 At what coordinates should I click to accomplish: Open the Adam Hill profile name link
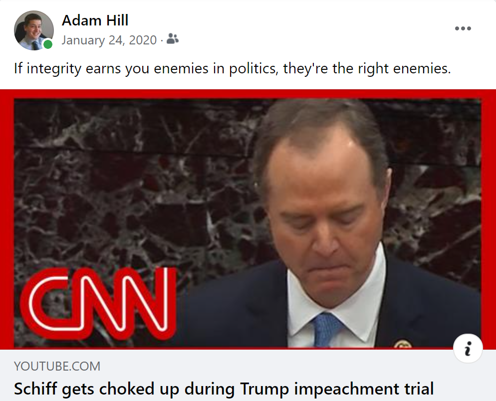coord(95,20)
